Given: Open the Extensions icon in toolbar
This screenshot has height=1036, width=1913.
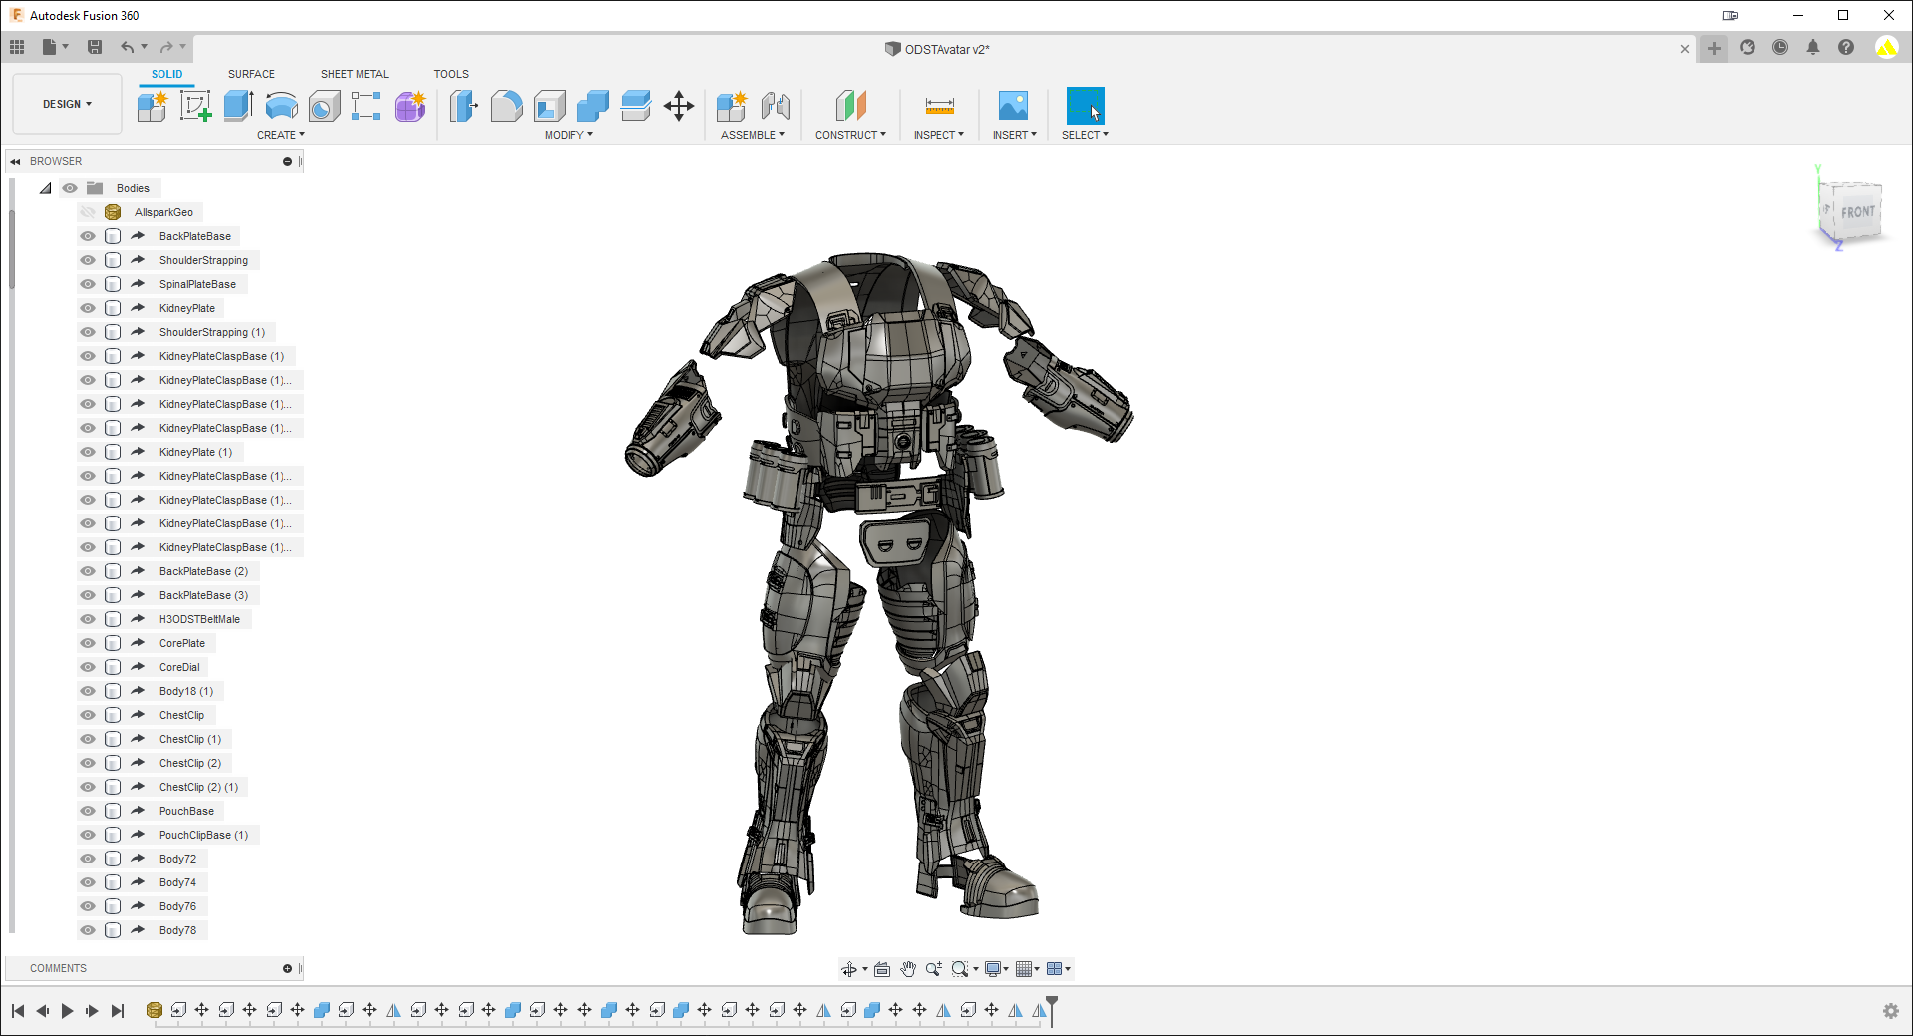Looking at the screenshot, I should click(x=1748, y=47).
